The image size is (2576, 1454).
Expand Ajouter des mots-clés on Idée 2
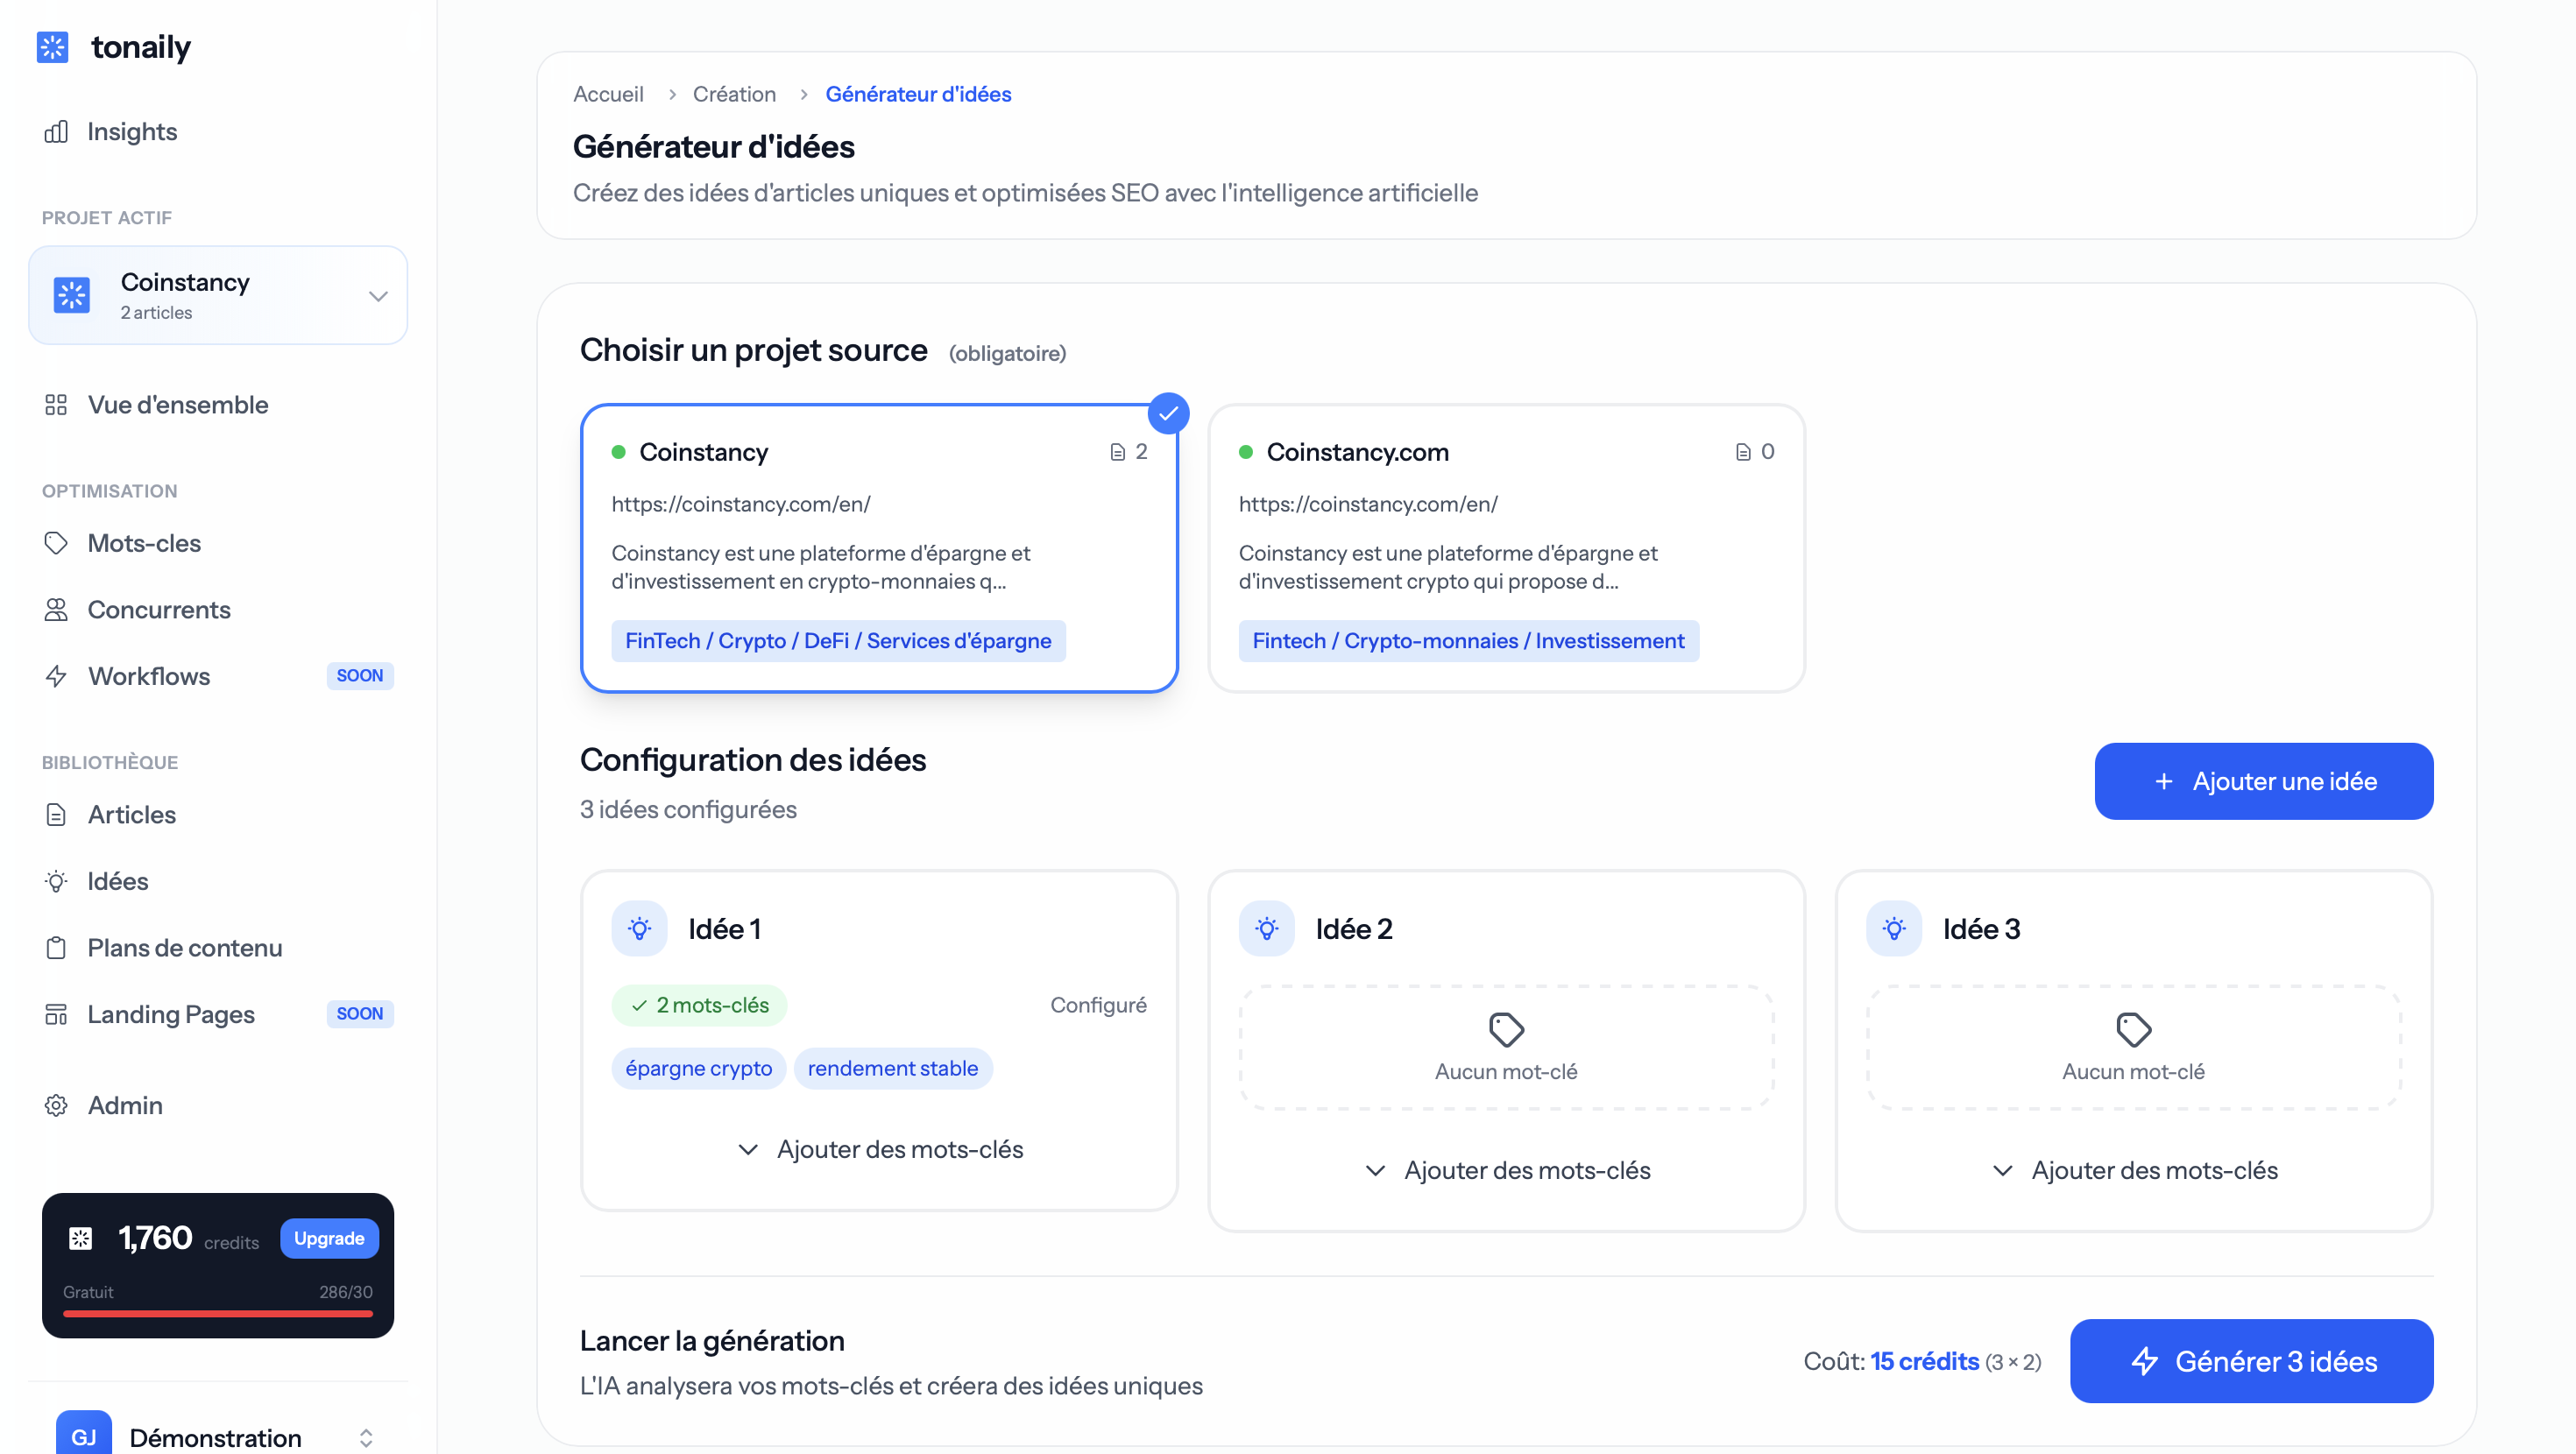point(1506,1170)
